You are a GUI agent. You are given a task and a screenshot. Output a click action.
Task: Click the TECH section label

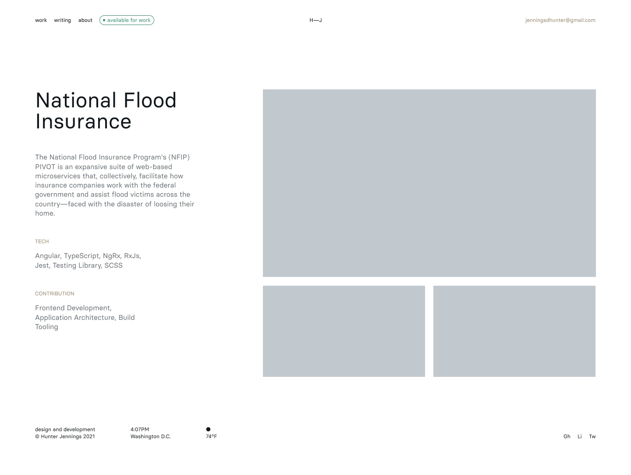42,241
